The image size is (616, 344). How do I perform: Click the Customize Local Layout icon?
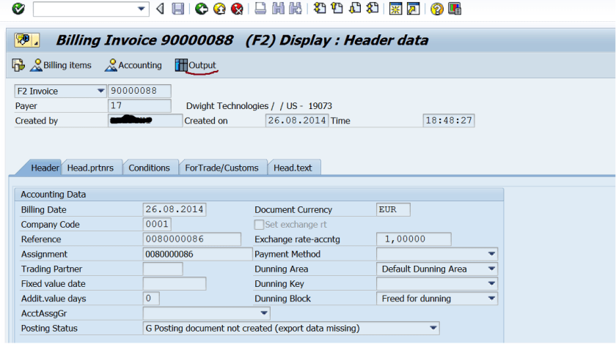(455, 9)
